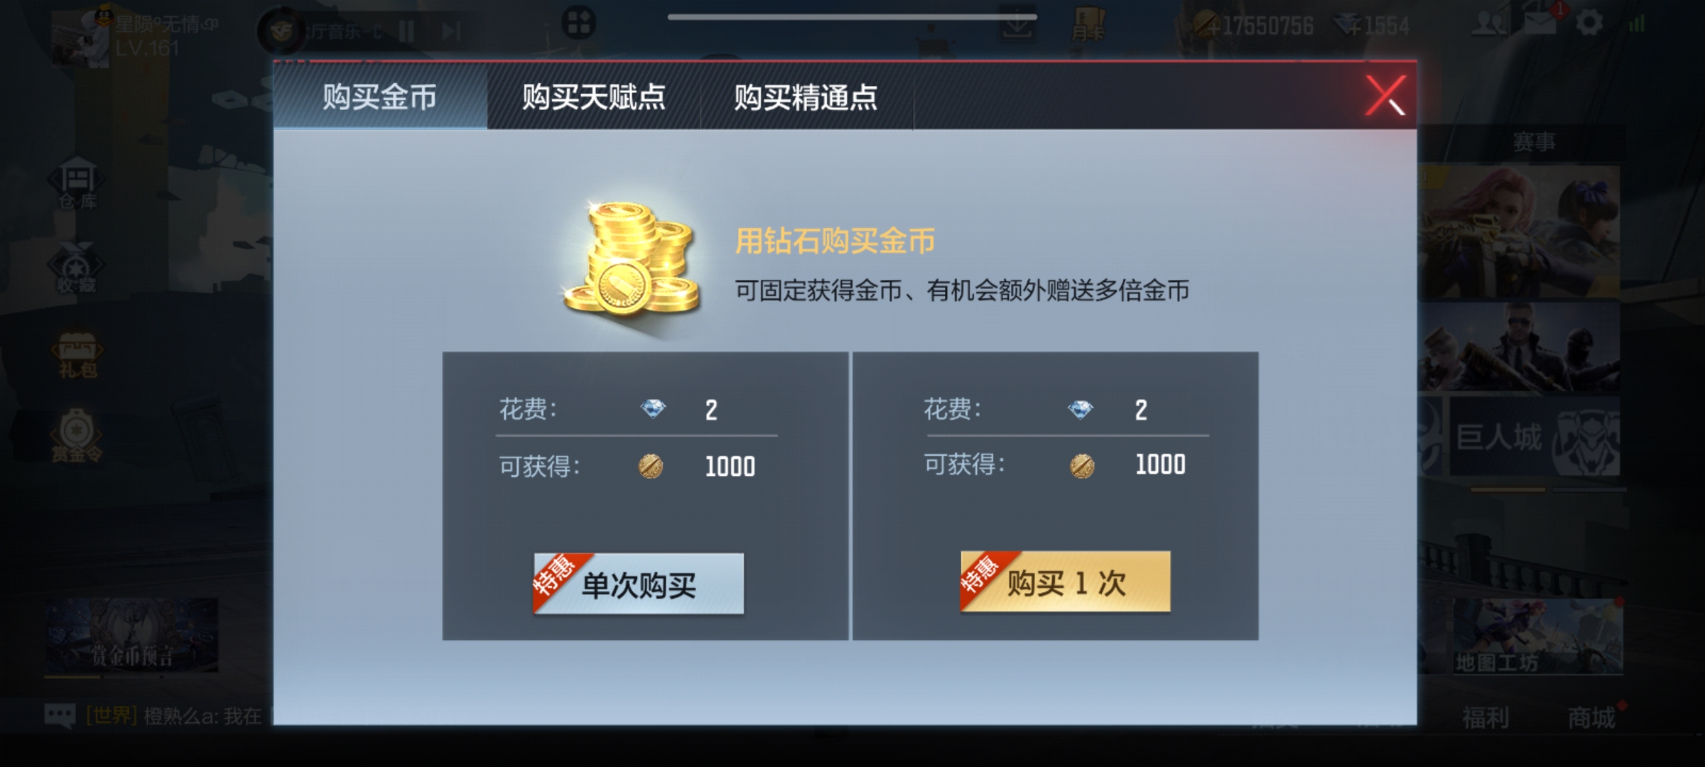
Task: Click the 月卡 monthly card icon
Action: point(1088,26)
